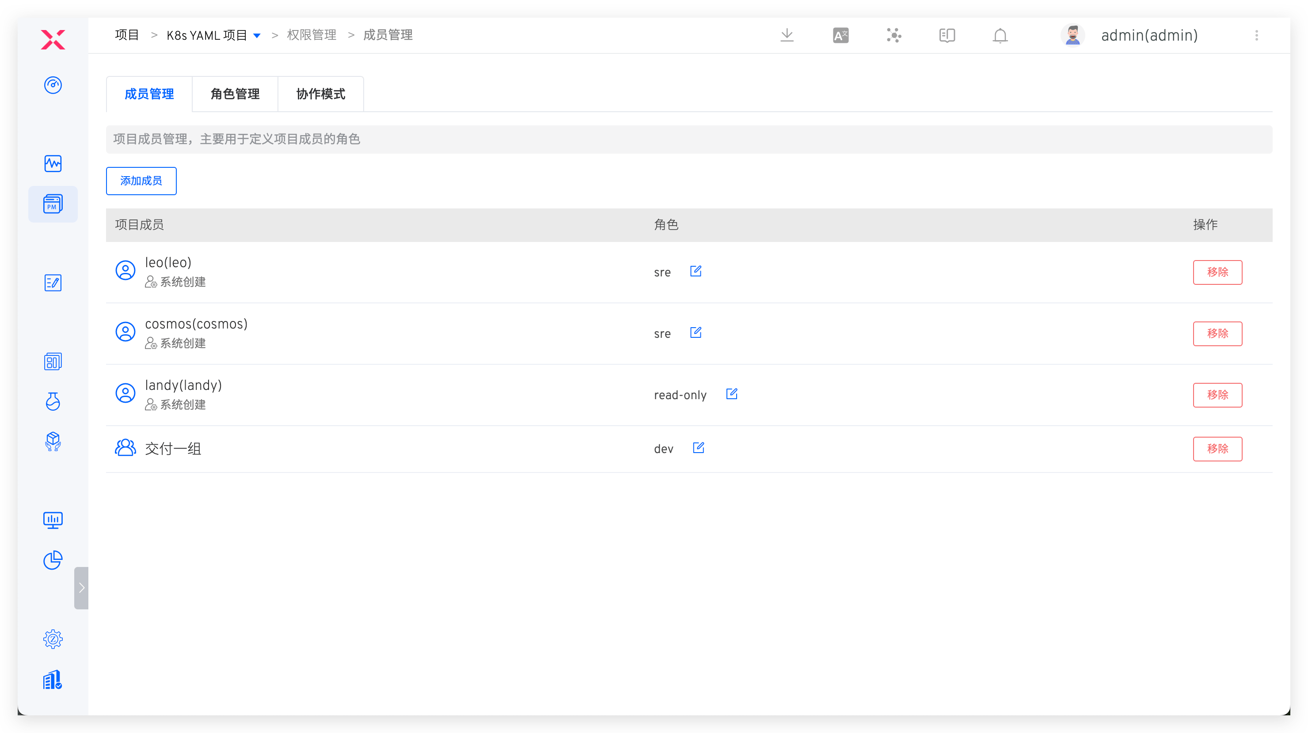
Task: Click 成员管理 breadcrumb
Action: [388, 35]
